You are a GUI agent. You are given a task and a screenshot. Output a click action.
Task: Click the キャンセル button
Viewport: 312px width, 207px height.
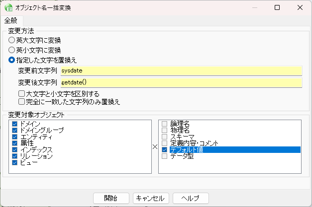151,198
